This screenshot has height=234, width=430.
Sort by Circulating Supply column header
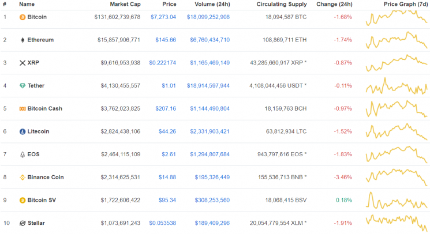(x=282, y=4)
